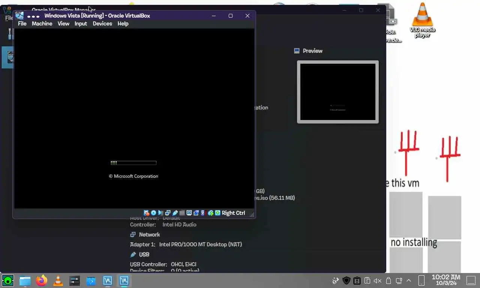The image size is (480, 288).
Task: Click the show desktop button
Action: click(471, 280)
